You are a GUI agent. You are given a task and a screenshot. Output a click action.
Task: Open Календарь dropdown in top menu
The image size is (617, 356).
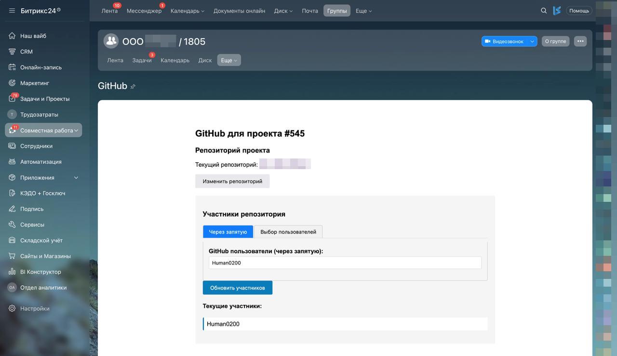point(188,11)
